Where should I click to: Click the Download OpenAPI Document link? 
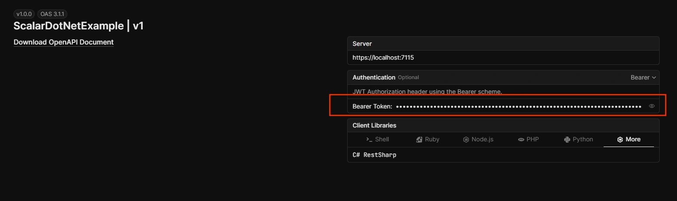63,42
